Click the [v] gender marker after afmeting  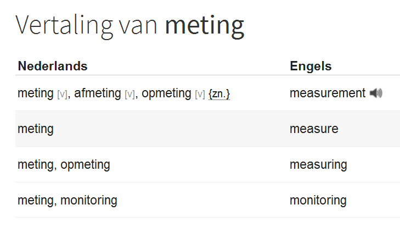[x=130, y=95]
